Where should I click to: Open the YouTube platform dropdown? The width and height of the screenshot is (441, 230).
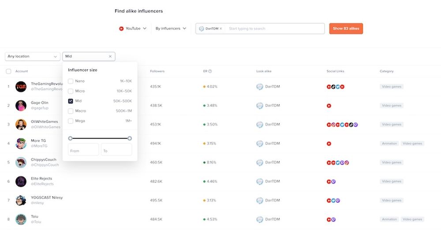point(133,28)
